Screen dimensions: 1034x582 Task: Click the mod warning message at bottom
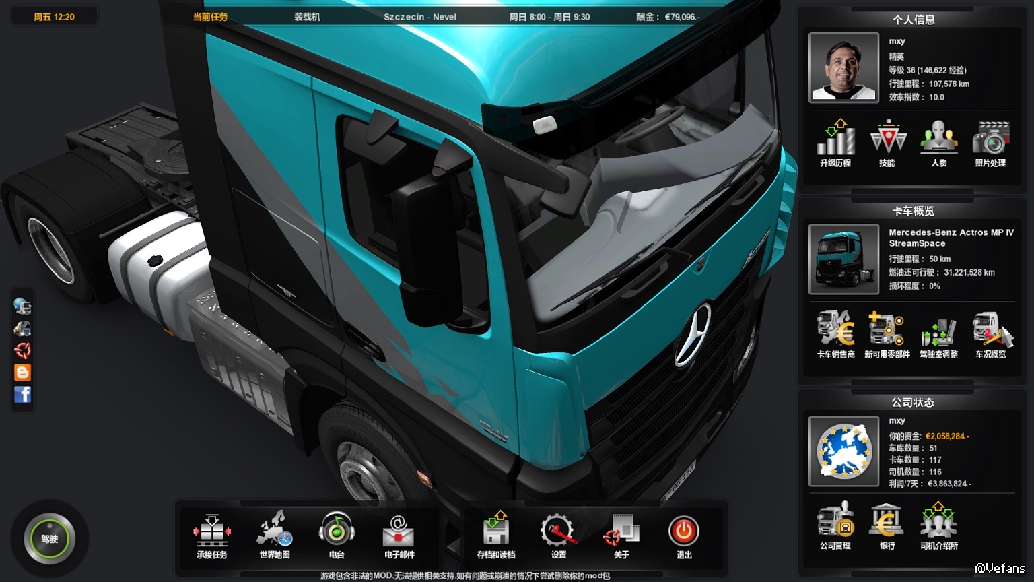pyautogui.click(x=465, y=576)
